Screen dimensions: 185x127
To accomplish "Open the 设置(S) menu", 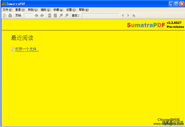I will [x=71, y=10].
